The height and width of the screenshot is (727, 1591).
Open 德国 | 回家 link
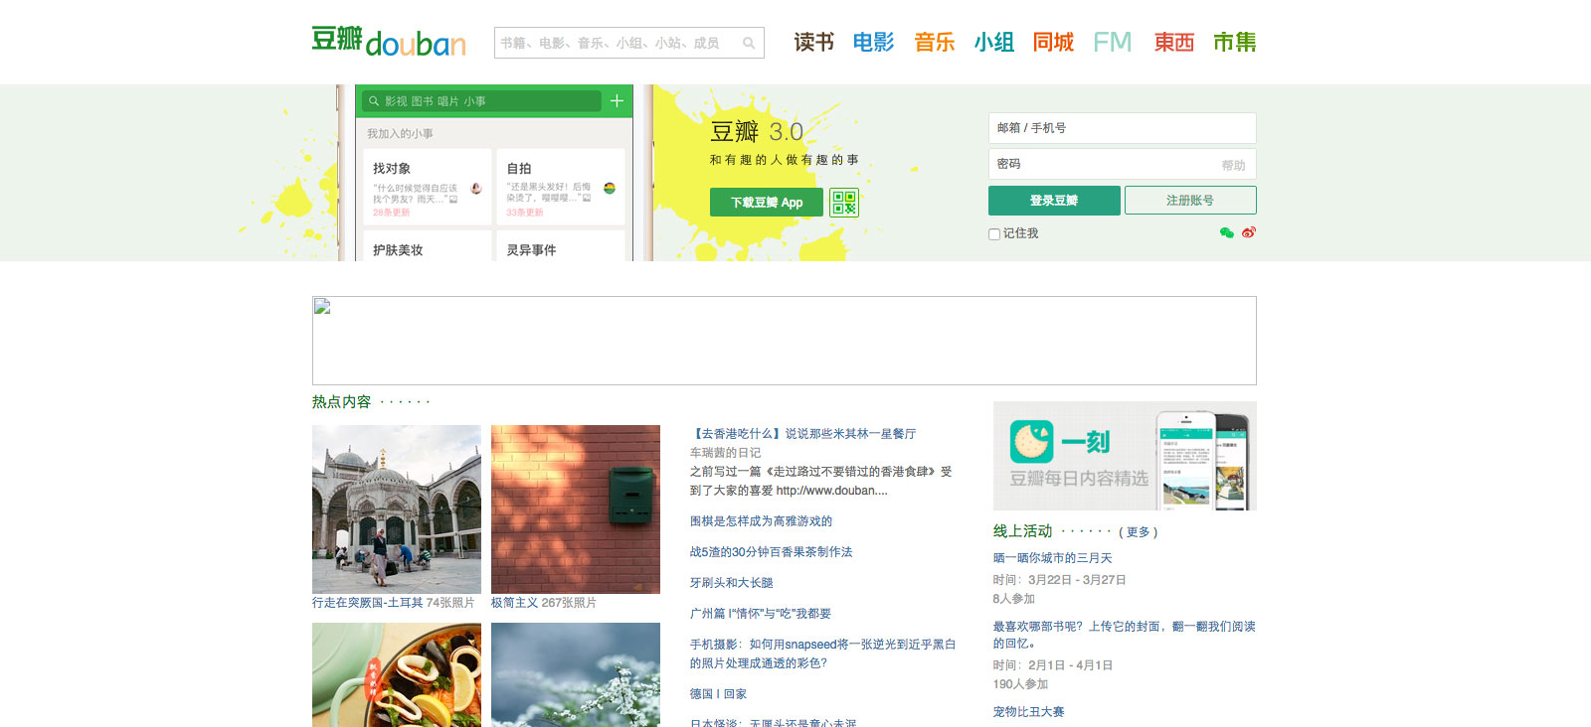pyautogui.click(x=718, y=694)
